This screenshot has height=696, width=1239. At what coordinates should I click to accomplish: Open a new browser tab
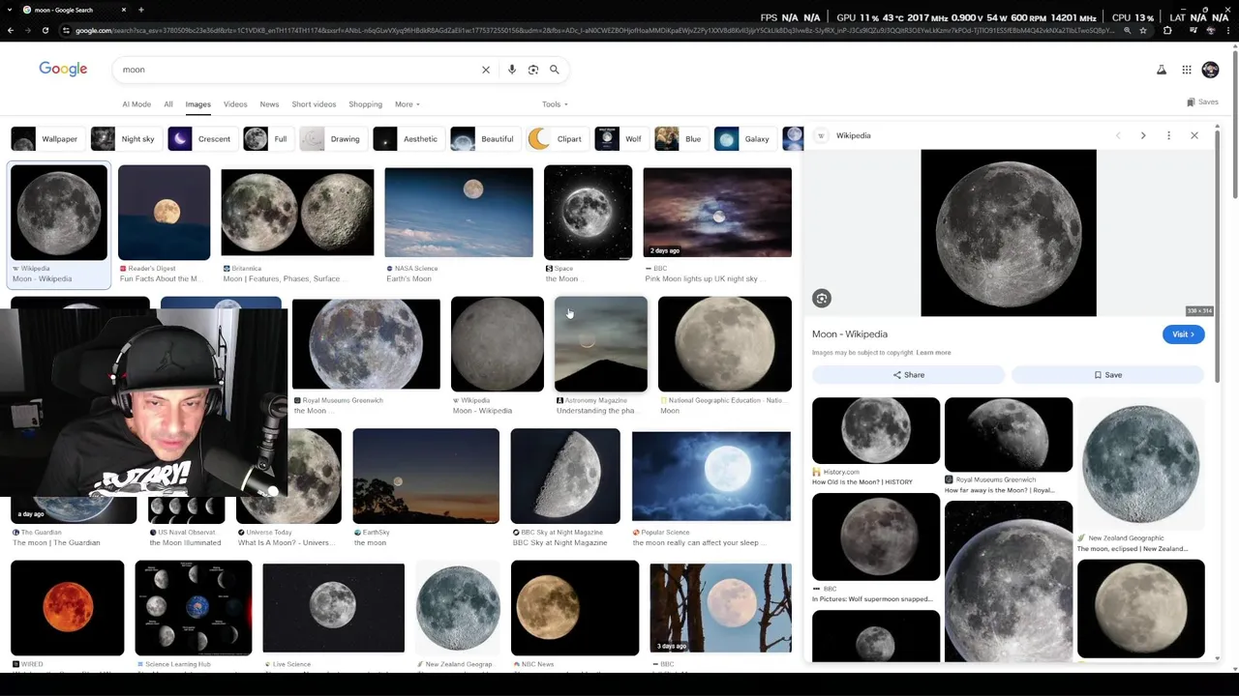coord(141,10)
